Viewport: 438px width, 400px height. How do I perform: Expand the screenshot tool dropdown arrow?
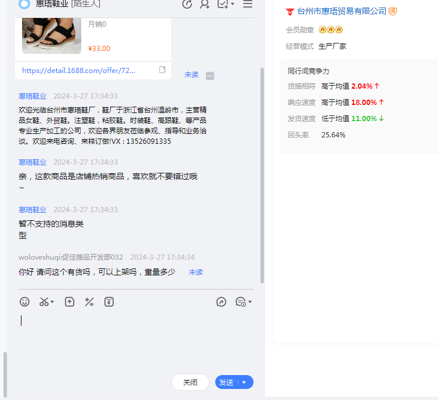(53, 302)
